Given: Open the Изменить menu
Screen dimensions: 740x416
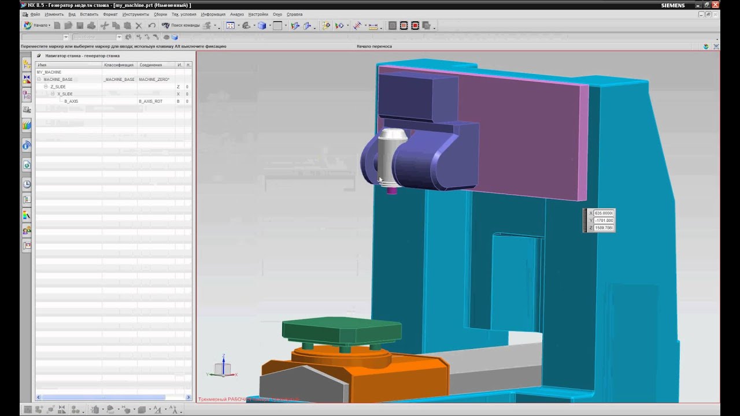Looking at the screenshot, I should pyautogui.click(x=54, y=14).
